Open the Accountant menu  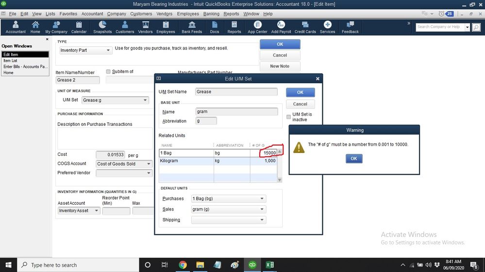point(92,14)
